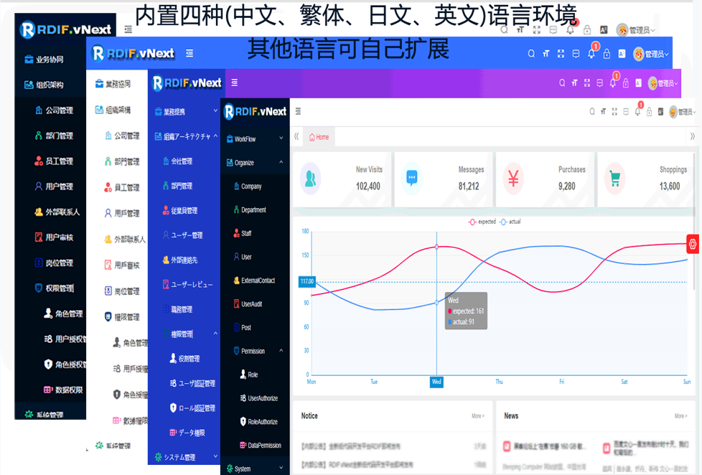The image size is (702, 475).
Task: Expand the System menu in the sidebar
Action: click(x=241, y=468)
